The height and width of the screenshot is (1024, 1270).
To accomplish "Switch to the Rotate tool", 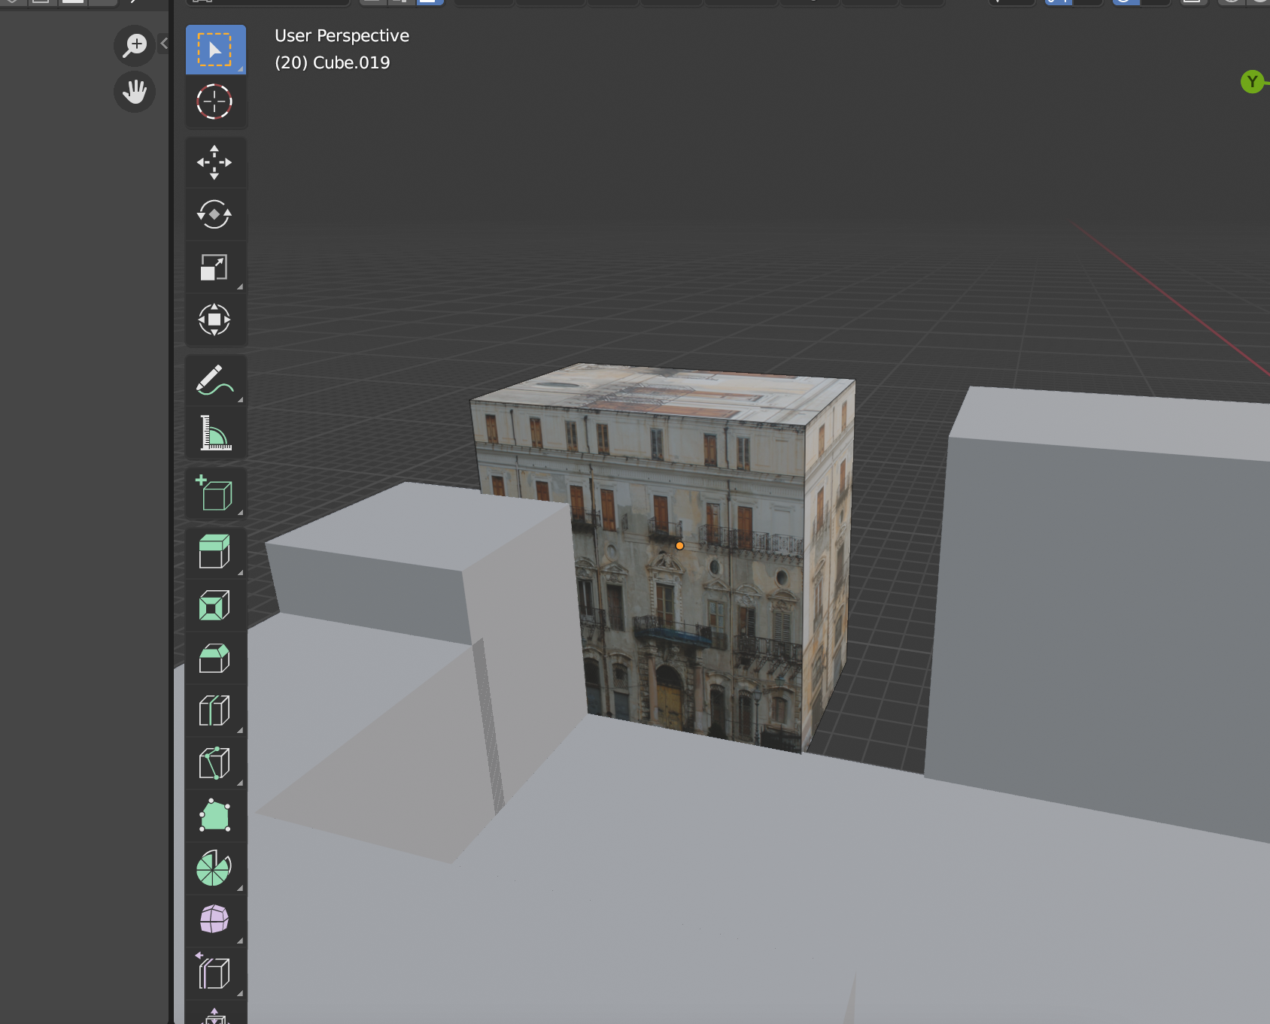I will pos(215,215).
